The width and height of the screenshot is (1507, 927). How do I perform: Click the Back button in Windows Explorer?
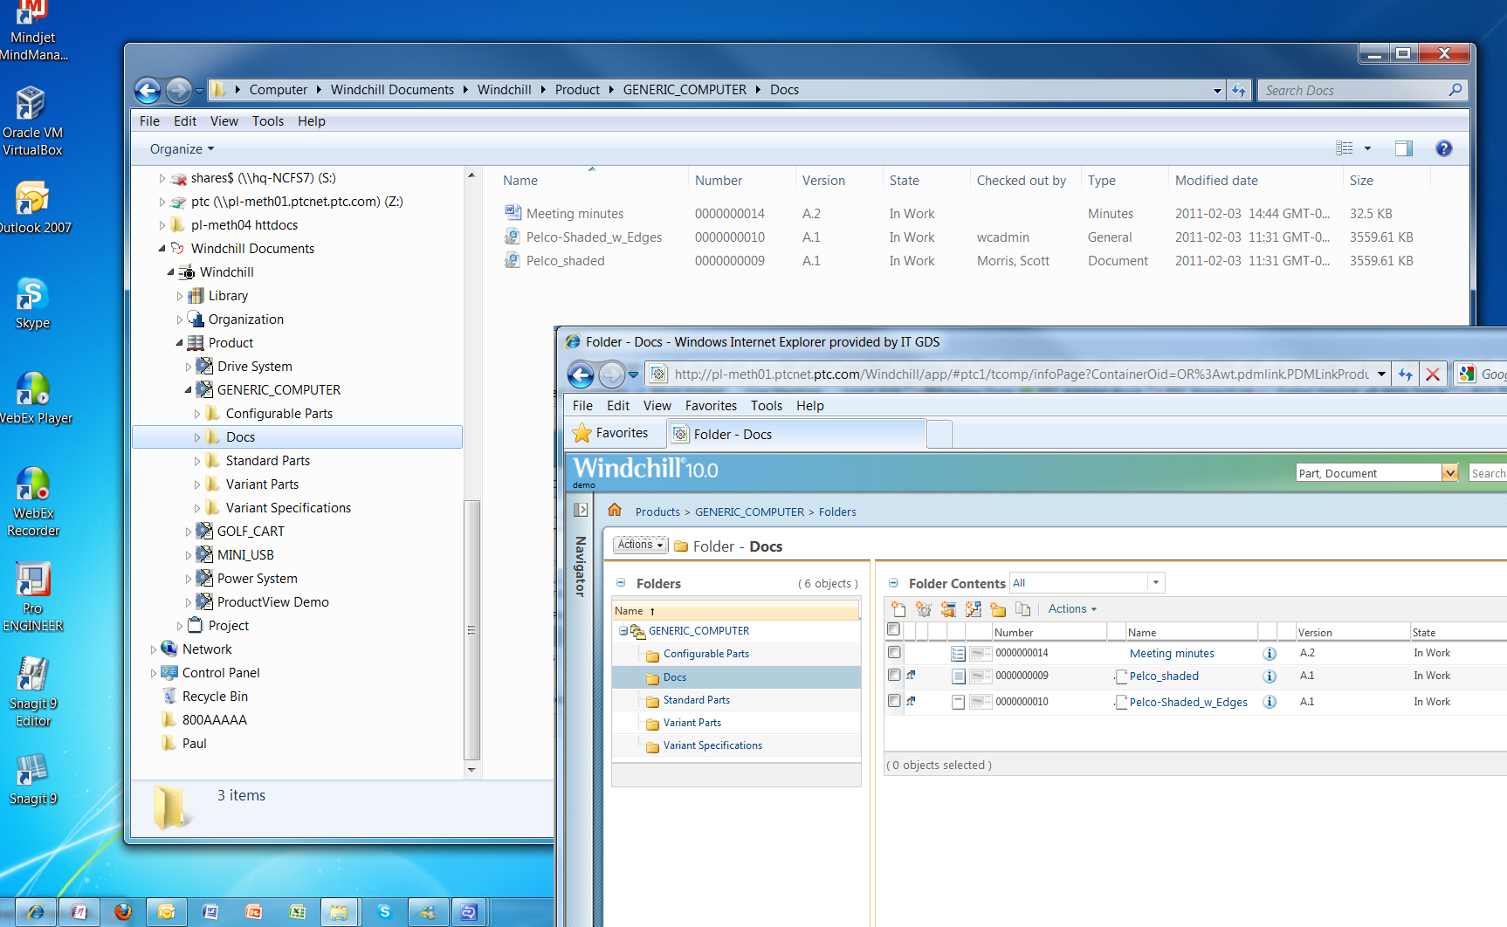coord(148,90)
